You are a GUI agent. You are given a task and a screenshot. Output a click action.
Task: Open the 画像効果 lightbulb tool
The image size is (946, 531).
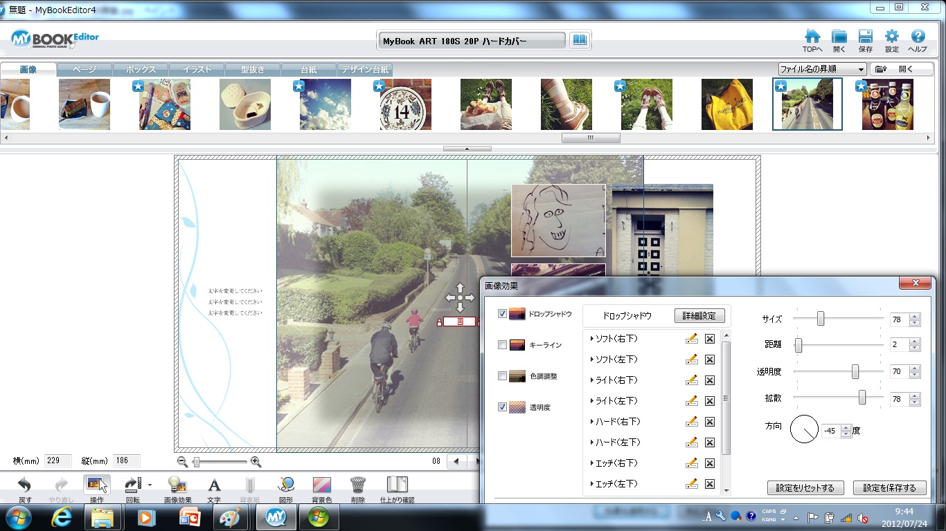pos(177,485)
